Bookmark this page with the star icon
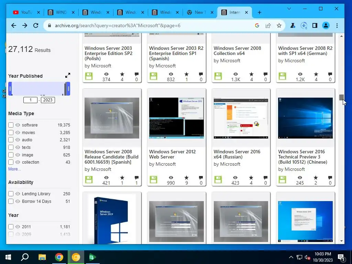The width and height of the screenshot is (352, 264). click(279, 25)
